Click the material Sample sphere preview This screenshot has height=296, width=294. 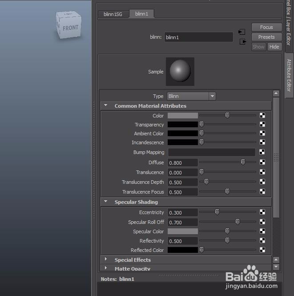(x=180, y=72)
